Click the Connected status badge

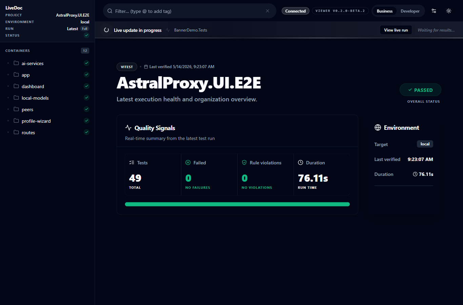pos(296,11)
